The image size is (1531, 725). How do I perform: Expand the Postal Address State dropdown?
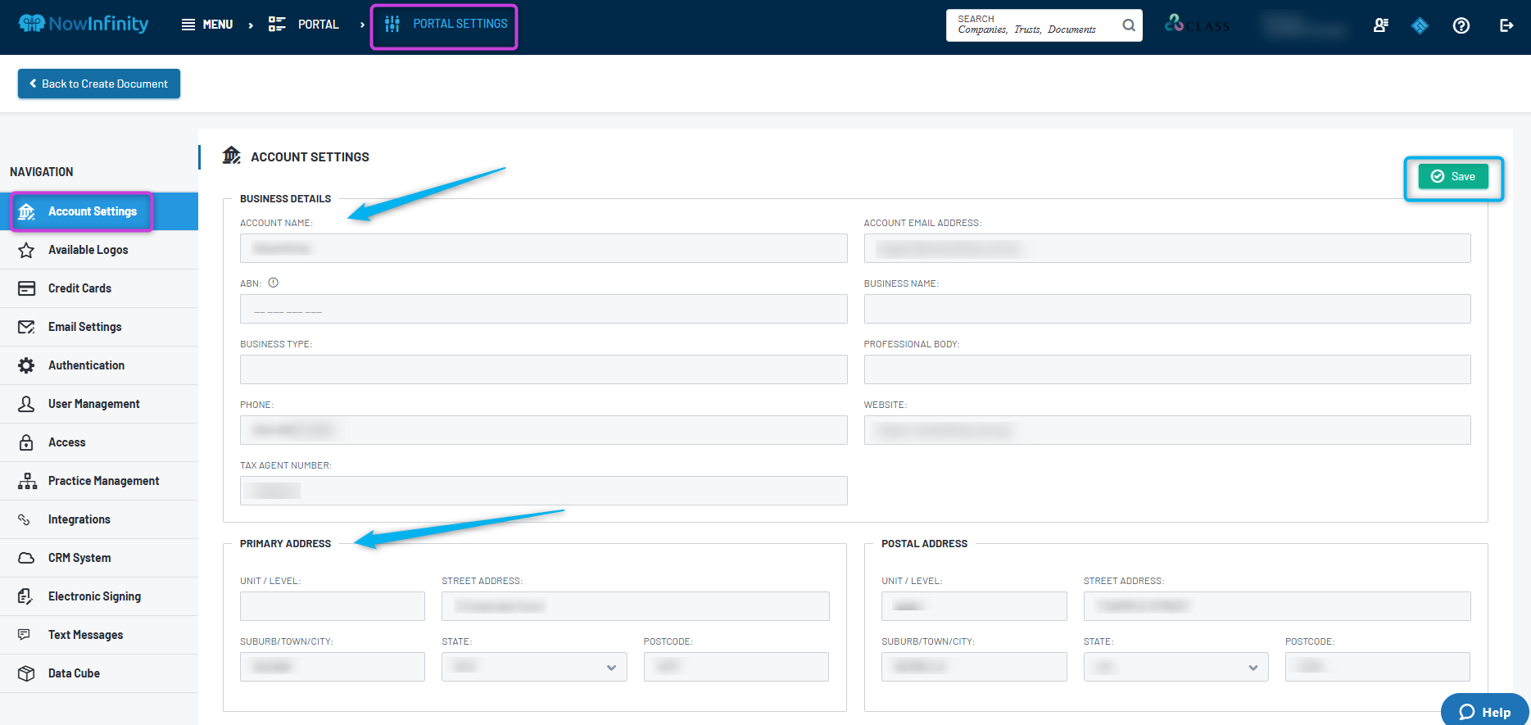[x=1175, y=667]
